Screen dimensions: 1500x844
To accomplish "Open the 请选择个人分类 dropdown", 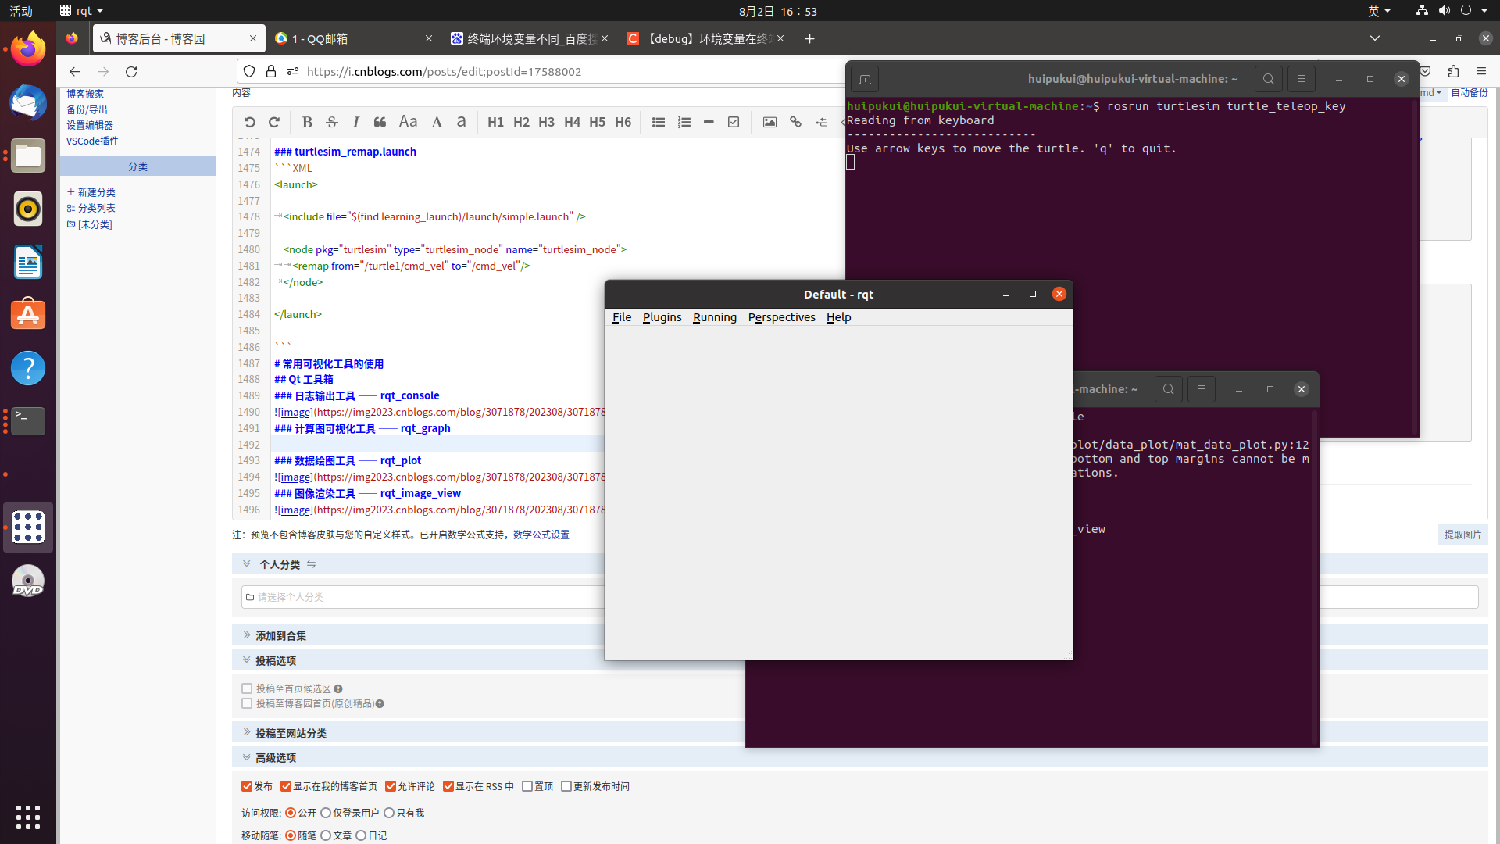I will click(x=422, y=597).
